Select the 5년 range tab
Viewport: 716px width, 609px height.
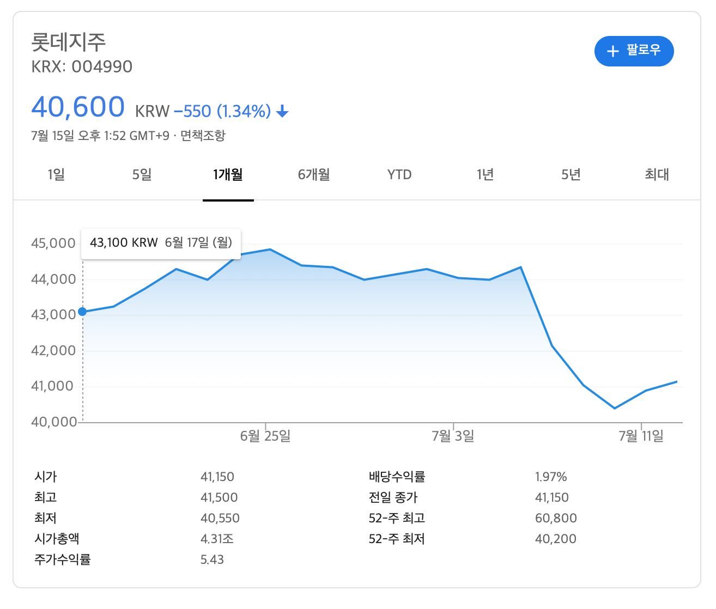click(571, 175)
